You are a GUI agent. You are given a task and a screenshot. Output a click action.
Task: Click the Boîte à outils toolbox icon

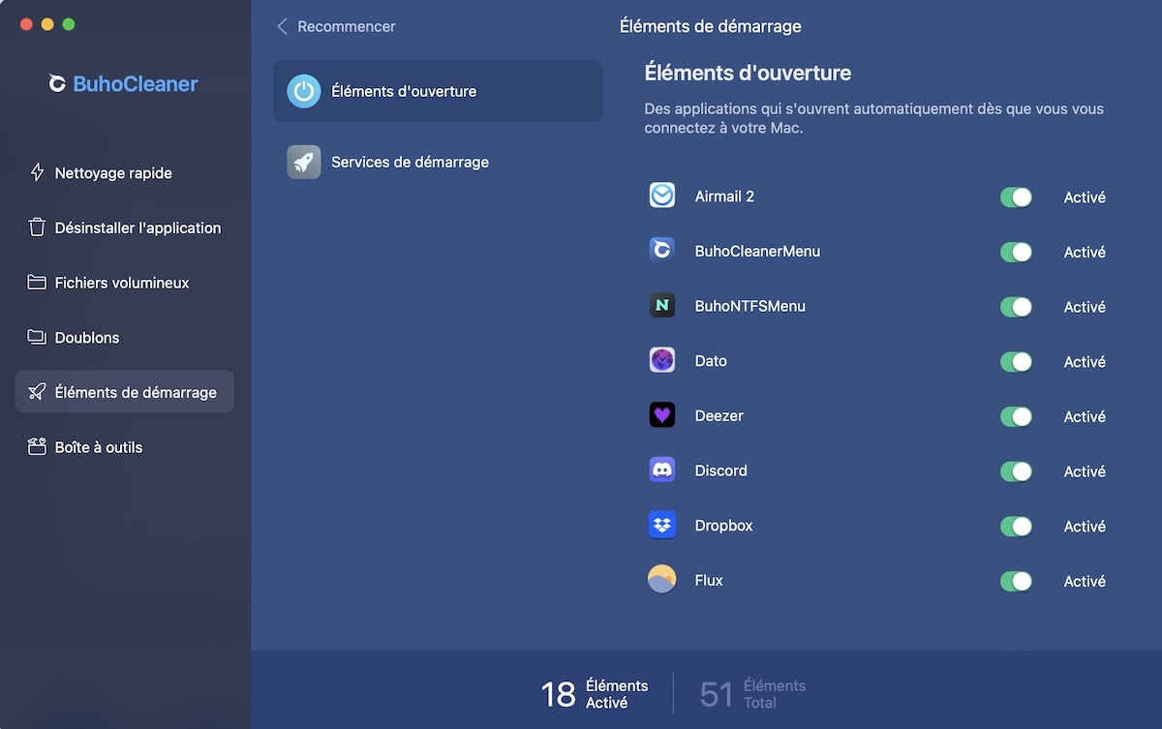[x=37, y=447]
